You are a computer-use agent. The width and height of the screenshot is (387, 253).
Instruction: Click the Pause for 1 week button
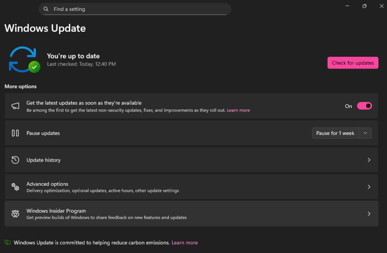pos(335,133)
